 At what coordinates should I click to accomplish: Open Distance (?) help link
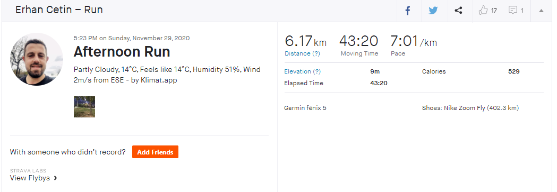[302, 53]
